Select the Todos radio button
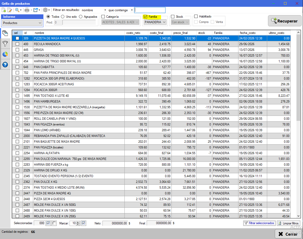Viewport: 303px width, 239px height. coord(48,17)
